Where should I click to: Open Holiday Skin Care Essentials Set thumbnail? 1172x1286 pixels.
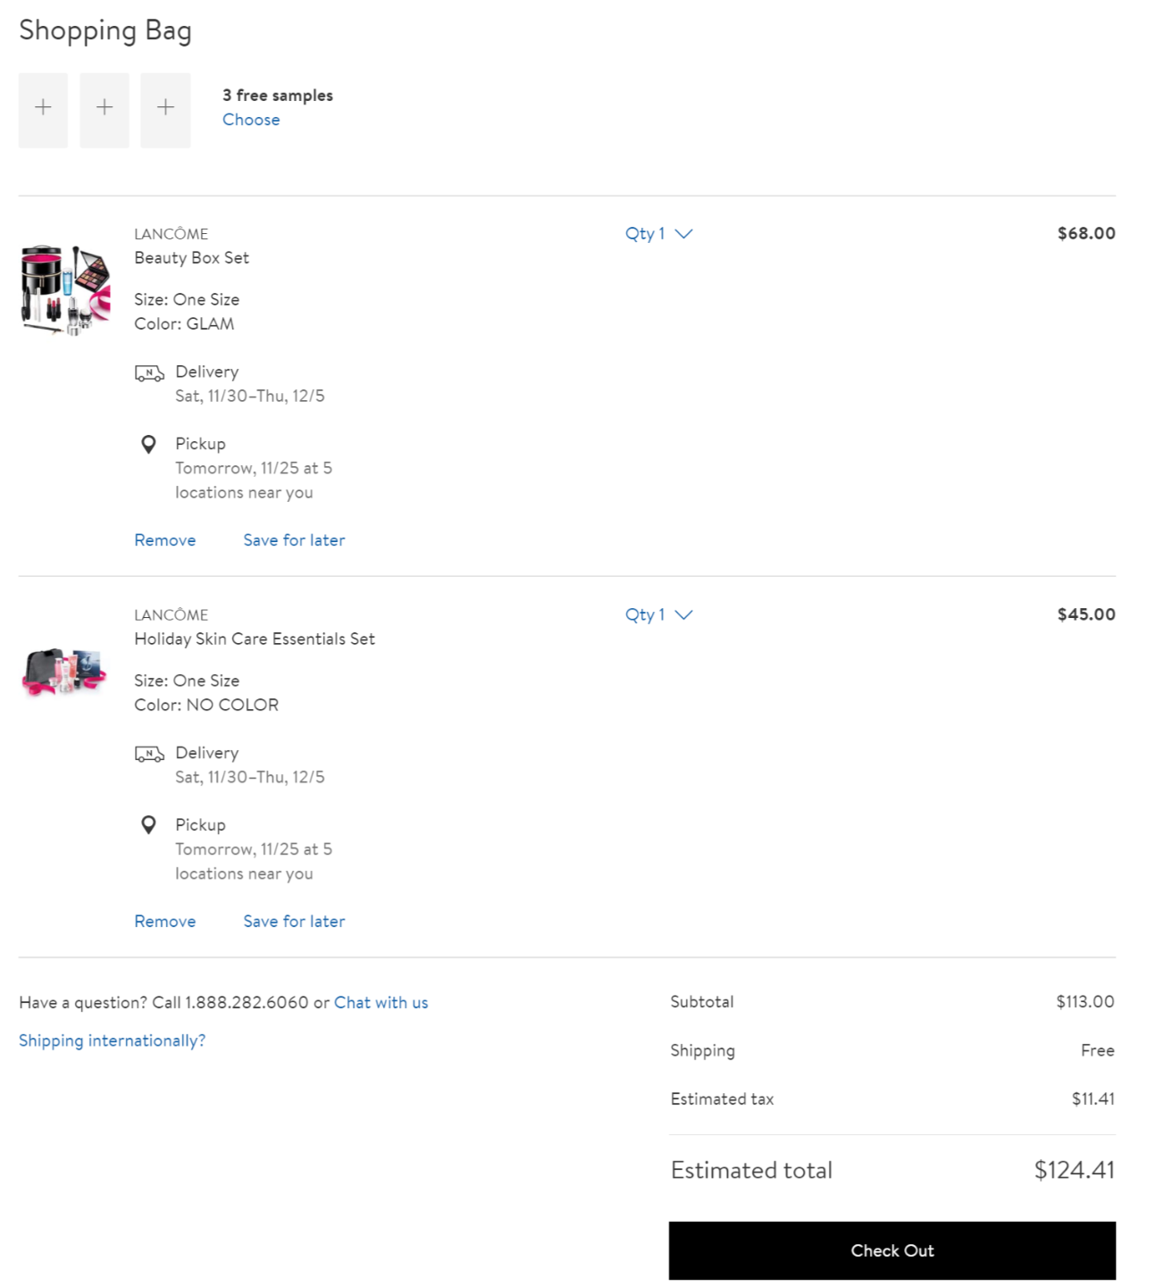tap(64, 672)
